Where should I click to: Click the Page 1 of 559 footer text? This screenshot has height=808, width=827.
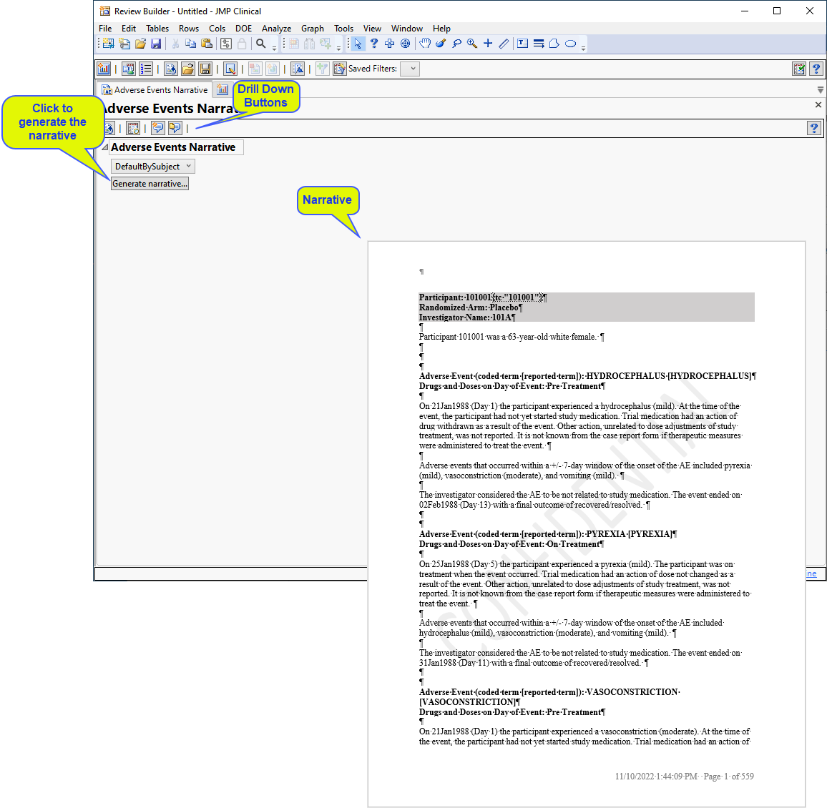tap(728, 777)
